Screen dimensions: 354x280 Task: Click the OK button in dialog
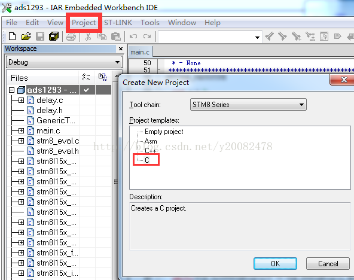click(275, 263)
